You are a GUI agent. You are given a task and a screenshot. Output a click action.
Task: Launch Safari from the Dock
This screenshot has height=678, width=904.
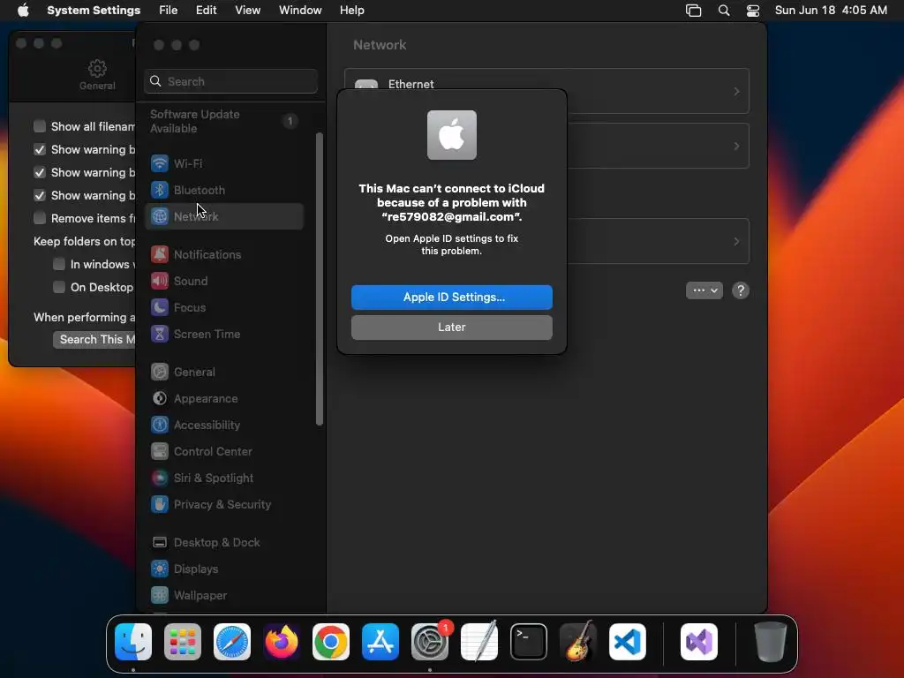coord(232,642)
